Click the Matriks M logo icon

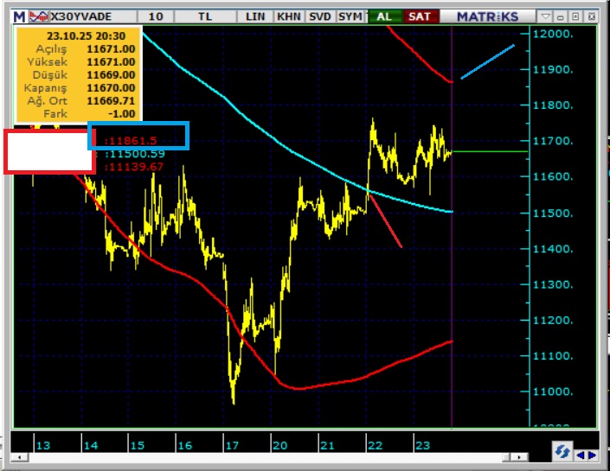[x=17, y=16]
